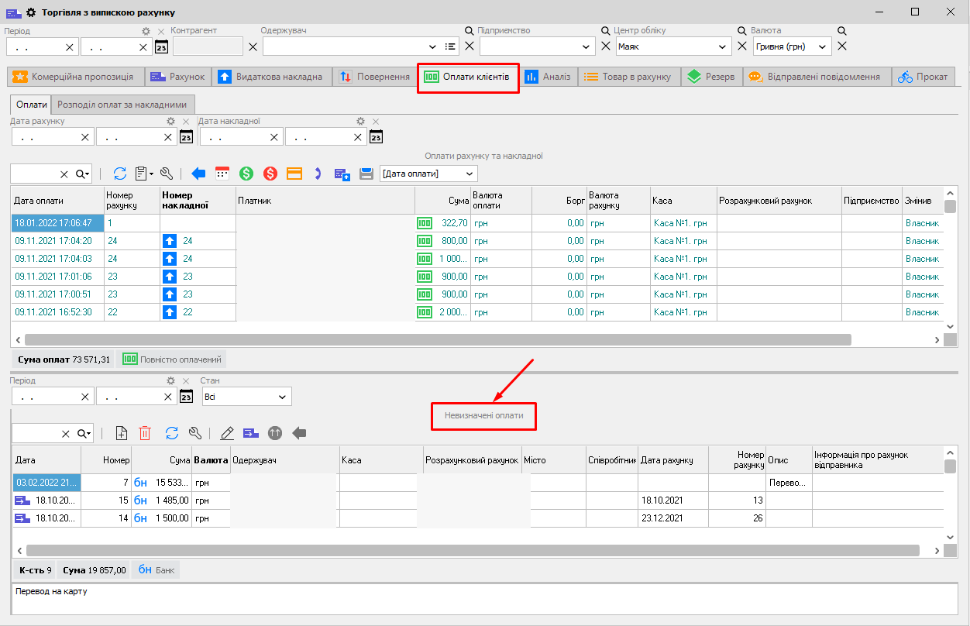Click the grey left arrow in the unassigned payments toolbar
The image size is (970, 626).
[x=299, y=433]
